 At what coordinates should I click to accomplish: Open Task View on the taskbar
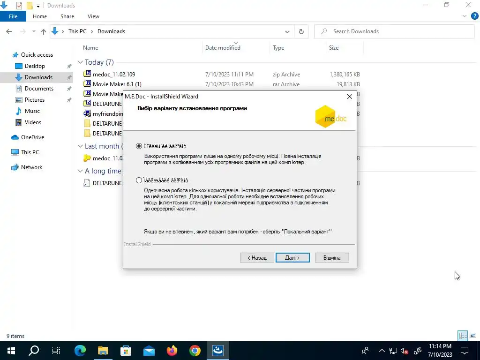pos(56,351)
